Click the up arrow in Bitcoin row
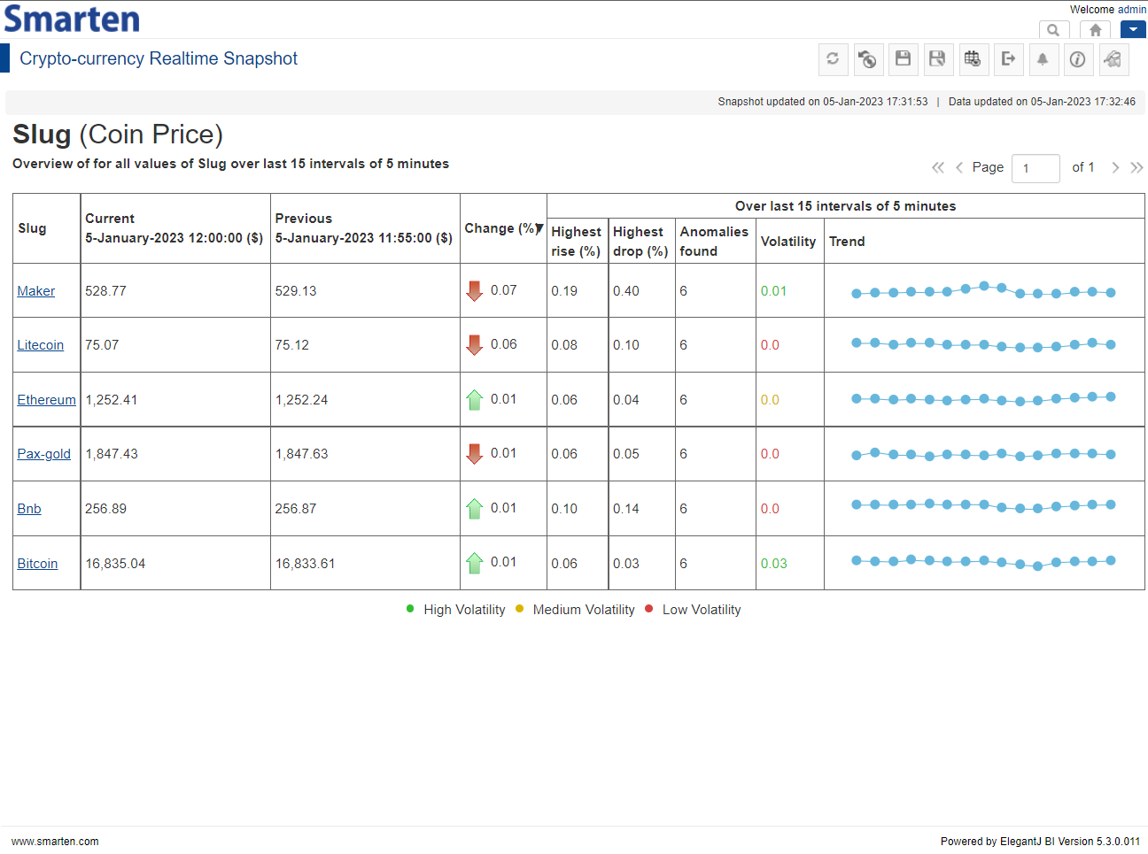The width and height of the screenshot is (1148, 854). [x=475, y=563]
